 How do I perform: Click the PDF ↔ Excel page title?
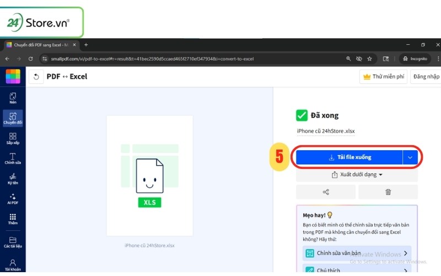67,77
